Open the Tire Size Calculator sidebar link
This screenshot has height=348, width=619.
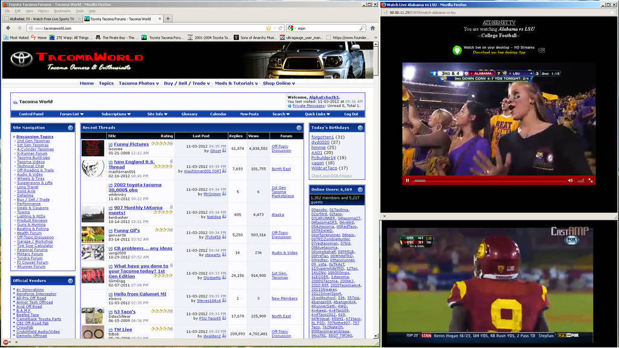[34, 246]
